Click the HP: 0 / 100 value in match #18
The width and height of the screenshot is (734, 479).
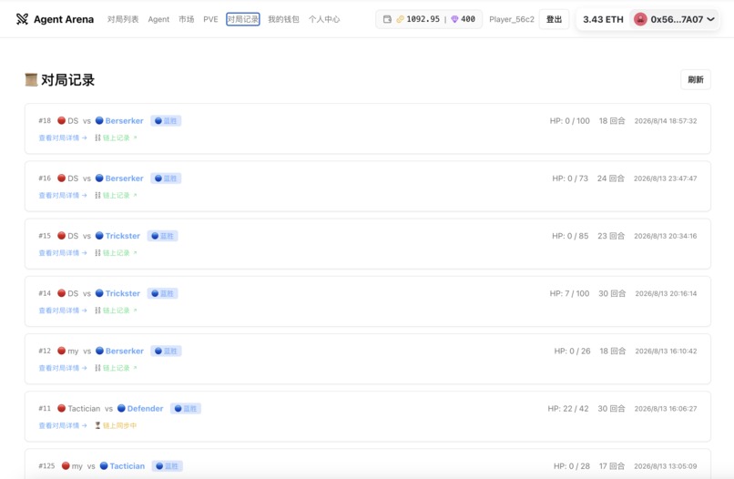(x=570, y=121)
